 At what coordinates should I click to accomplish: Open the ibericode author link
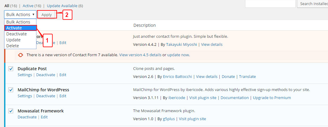tap(177, 98)
